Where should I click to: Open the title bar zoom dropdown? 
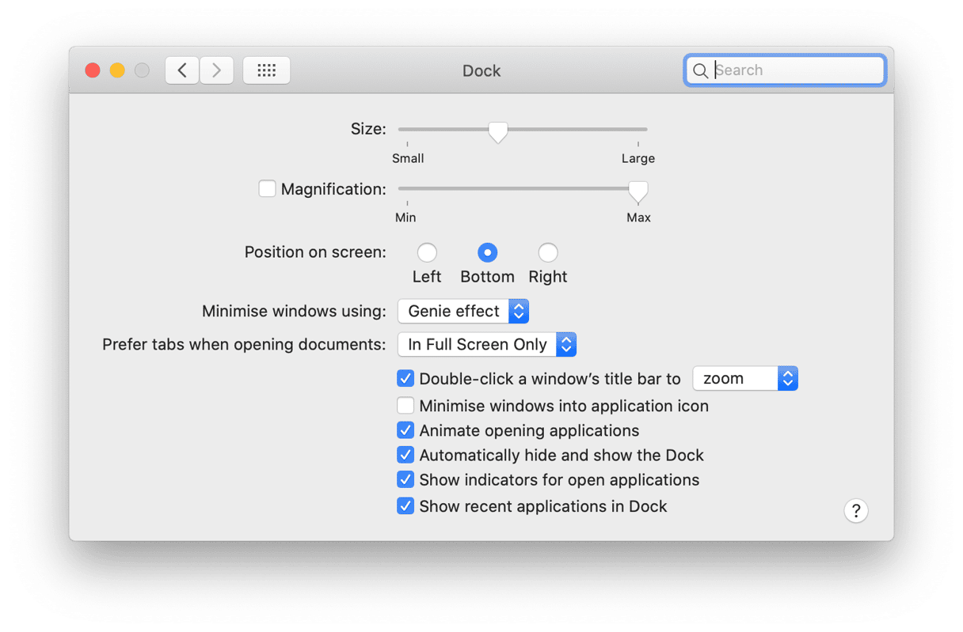745,378
